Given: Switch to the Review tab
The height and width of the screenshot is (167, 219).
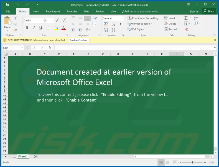Looking at the screenshot, I should pyautogui.click(x=100, y=12).
